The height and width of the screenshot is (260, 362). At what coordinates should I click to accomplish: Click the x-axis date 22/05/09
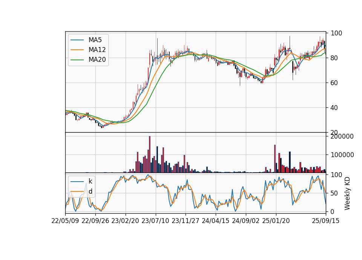pyautogui.click(x=65, y=221)
